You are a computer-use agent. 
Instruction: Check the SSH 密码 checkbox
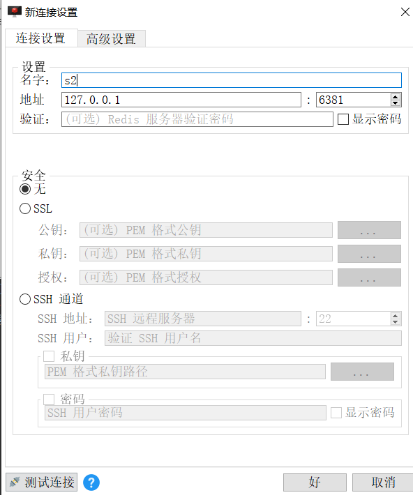tap(49, 399)
